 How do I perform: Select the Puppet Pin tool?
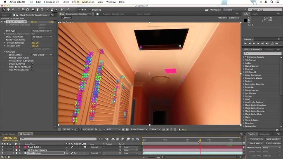pyautogui.click(x=68, y=9)
